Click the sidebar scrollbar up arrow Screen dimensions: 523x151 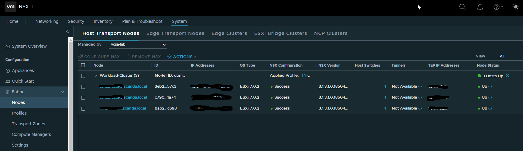point(71,40)
